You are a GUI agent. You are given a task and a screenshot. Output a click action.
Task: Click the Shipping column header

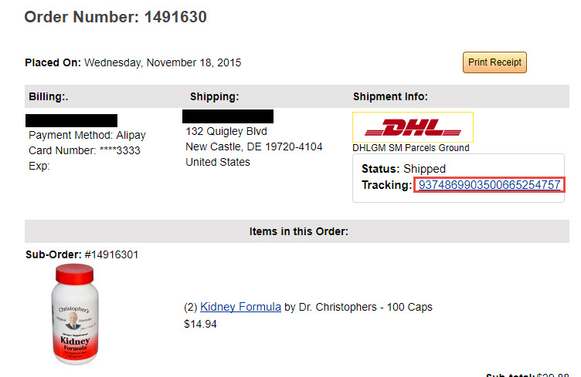click(215, 96)
